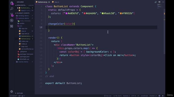
Task: Open the Manage gear in activity bar
Action: point(11,91)
